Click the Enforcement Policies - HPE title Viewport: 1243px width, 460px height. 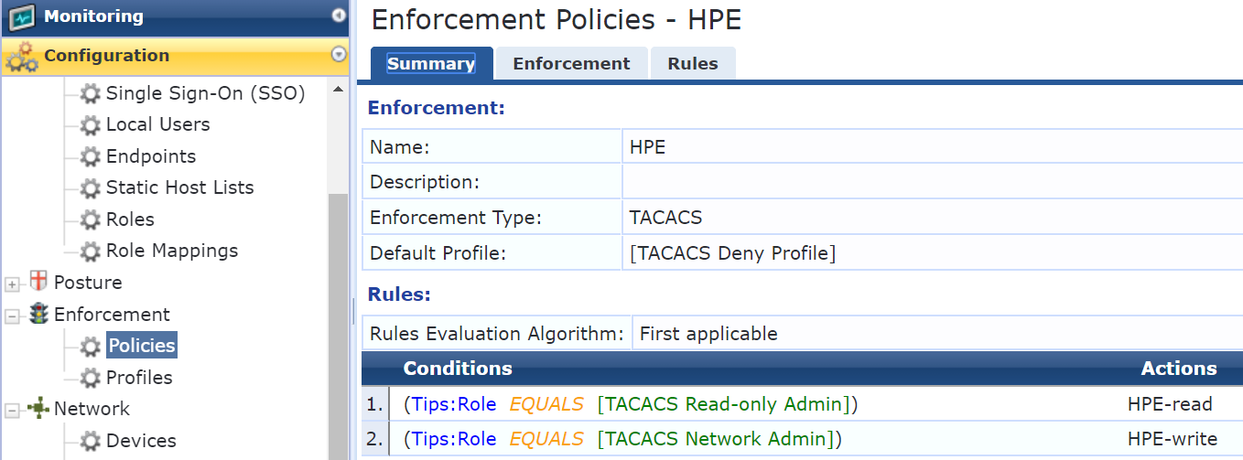point(557,19)
